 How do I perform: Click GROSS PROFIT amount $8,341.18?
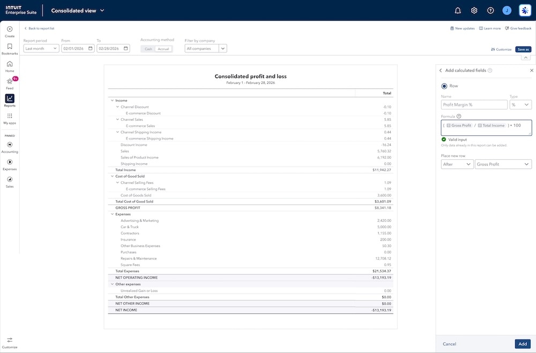(x=383, y=208)
